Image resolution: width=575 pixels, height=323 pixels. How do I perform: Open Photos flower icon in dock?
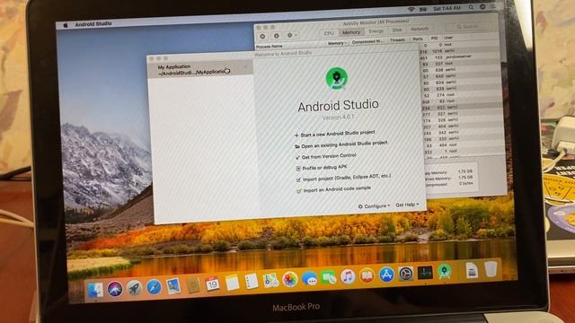pos(290,279)
